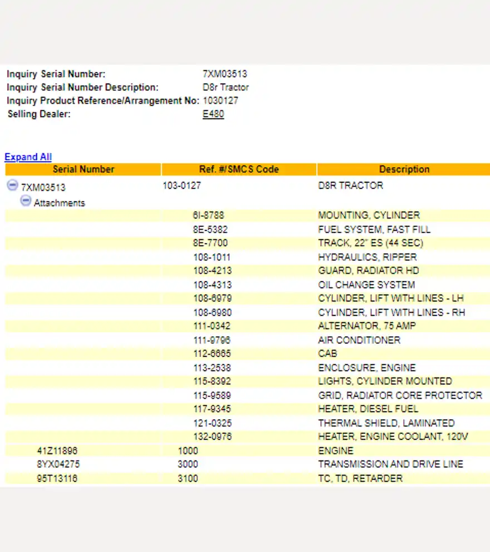Screen dimensions: 490x552
Task: Click CYLINDER, LIFT WITH LINES - LH
Action: [x=391, y=298]
